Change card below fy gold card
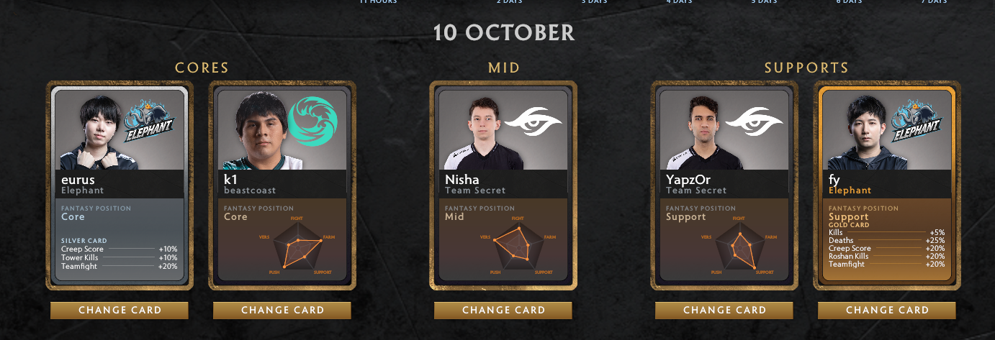 pyautogui.click(x=887, y=311)
